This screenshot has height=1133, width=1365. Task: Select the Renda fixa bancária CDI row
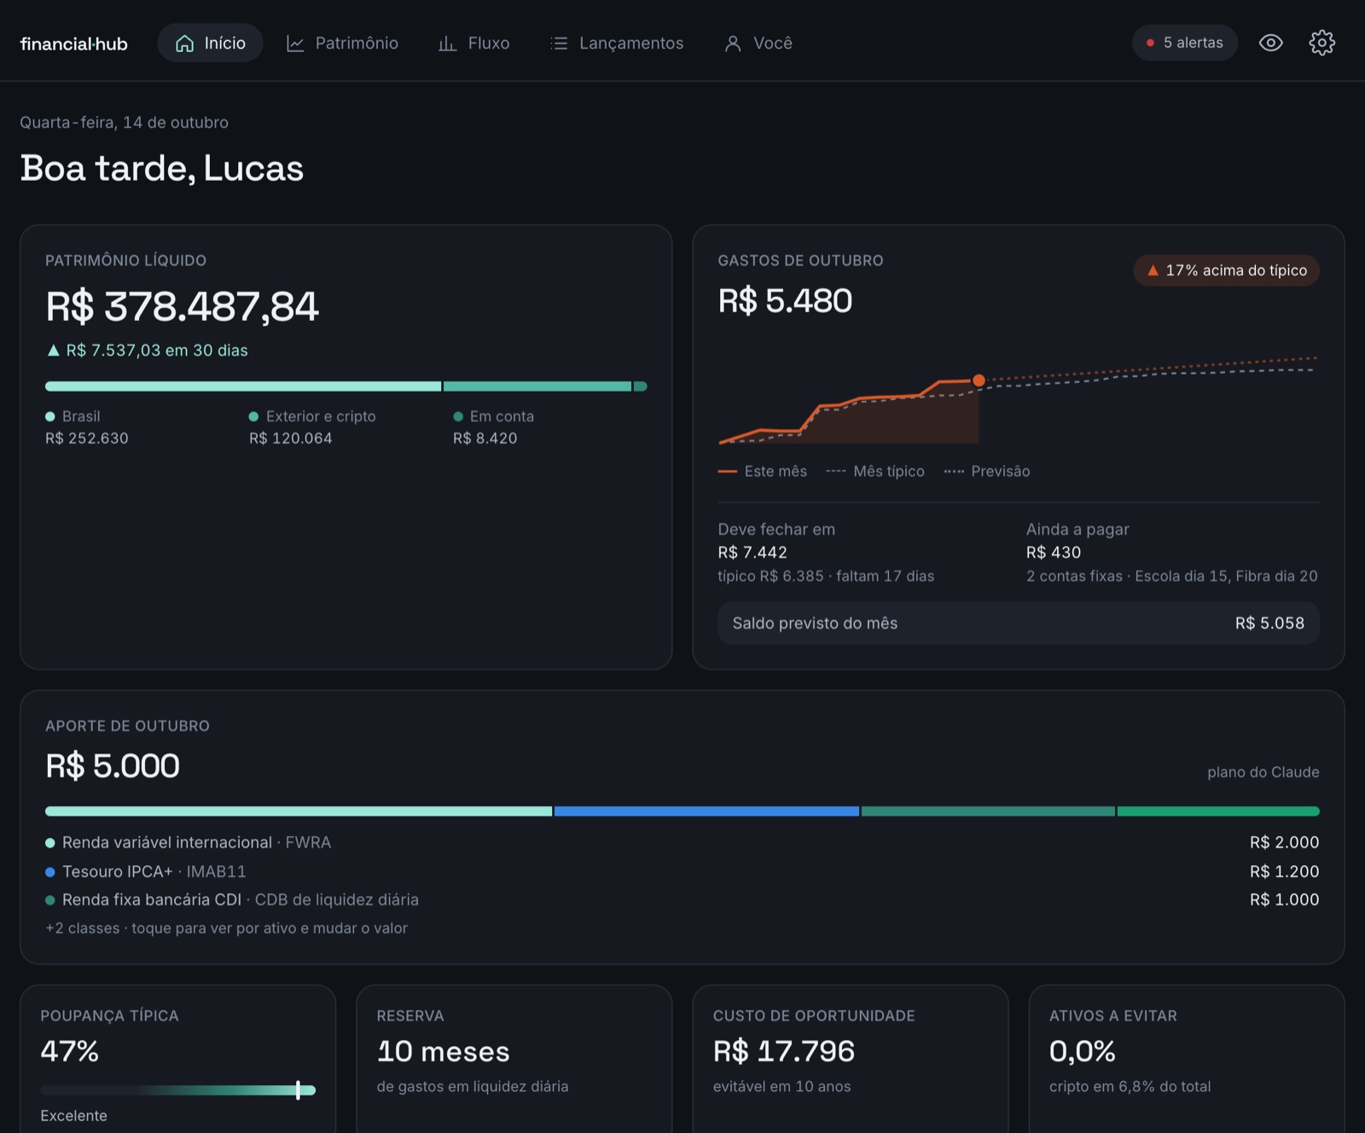click(682, 899)
